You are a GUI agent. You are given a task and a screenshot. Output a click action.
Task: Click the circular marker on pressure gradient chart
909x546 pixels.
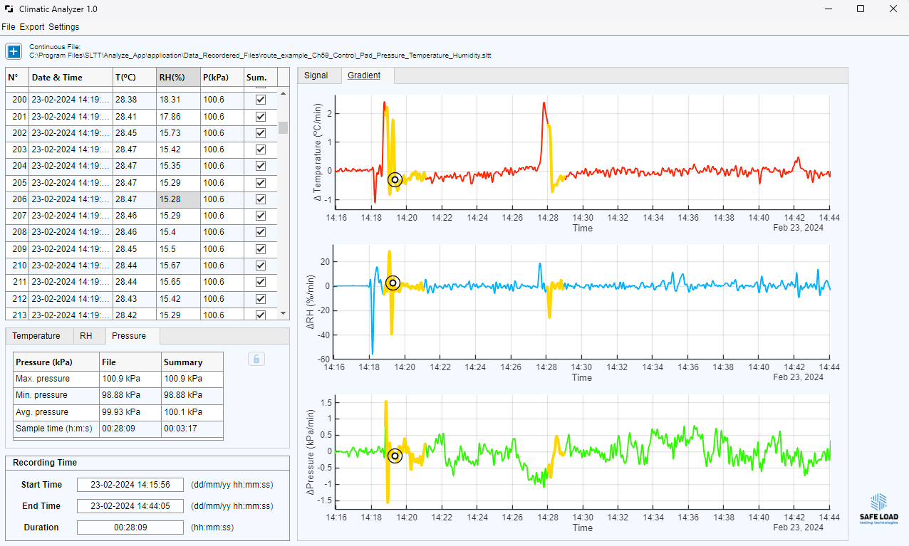[x=395, y=456]
